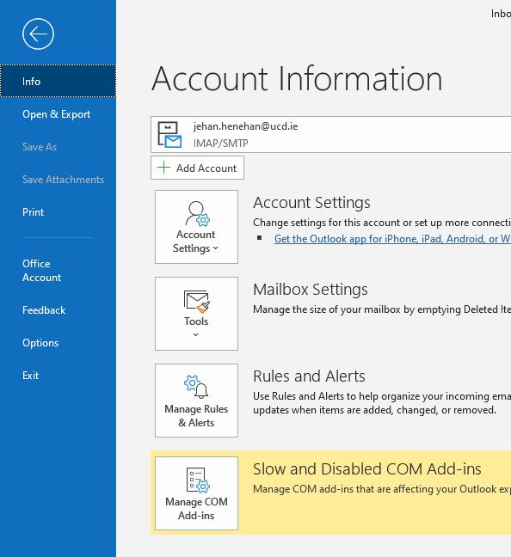
Task: Click the Account Settings section heading
Action: pyautogui.click(x=311, y=203)
